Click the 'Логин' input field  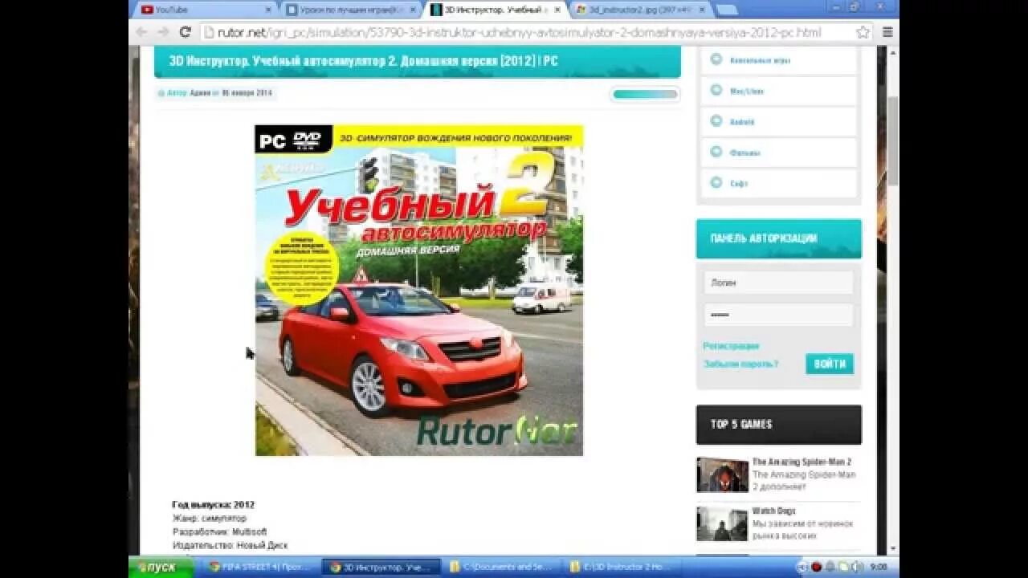(x=778, y=283)
